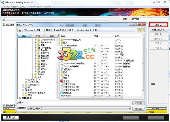Viewport: 170px width, 122px height.
Task: Click 添加(A) button in dialog
Action: (x=139, y=103)
